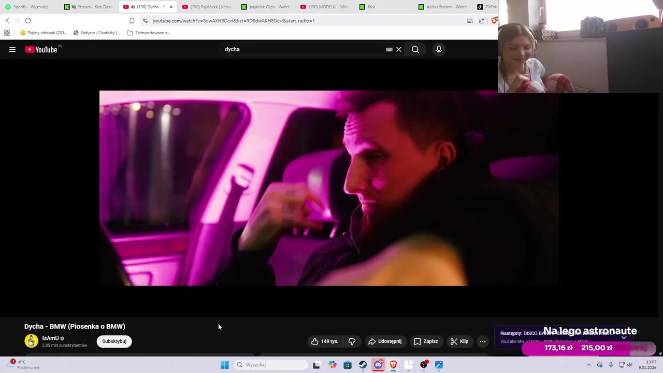663x373 pixels.
Task: Open Task View on the taskbar
Action: 316,365
